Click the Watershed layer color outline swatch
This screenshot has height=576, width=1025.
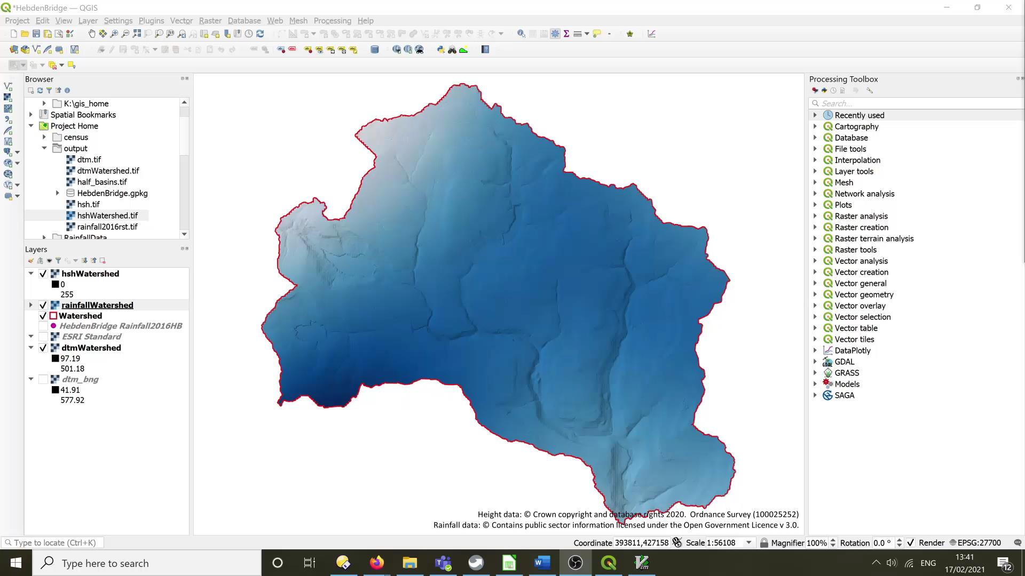pyautogui.click(x=52, y=316)
